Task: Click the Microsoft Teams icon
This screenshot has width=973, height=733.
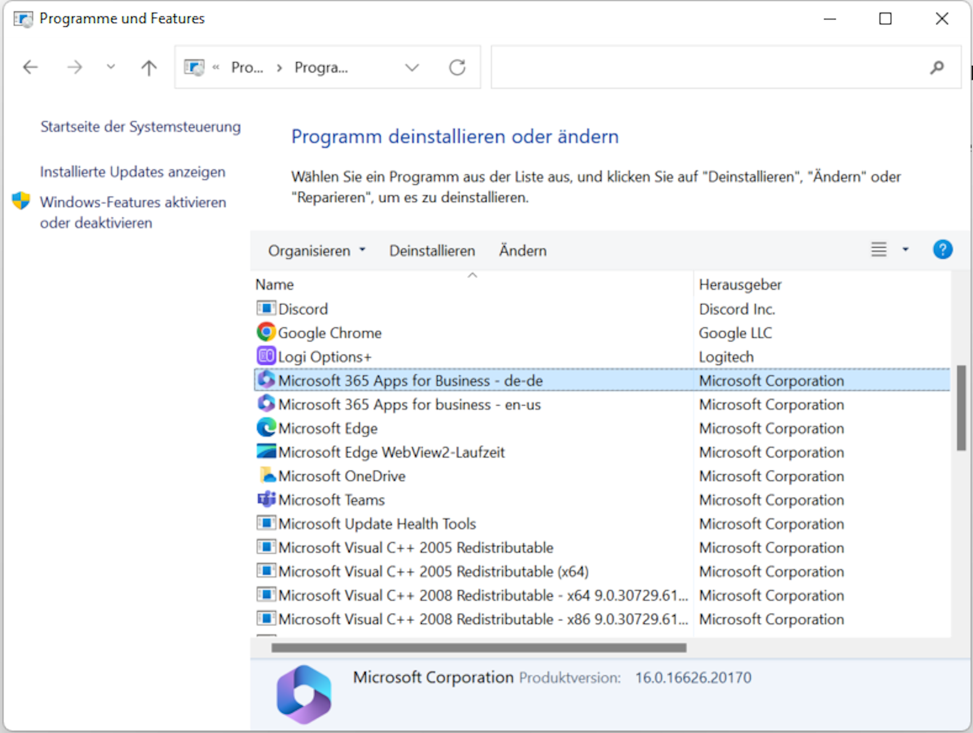Action: pos(266,499)
